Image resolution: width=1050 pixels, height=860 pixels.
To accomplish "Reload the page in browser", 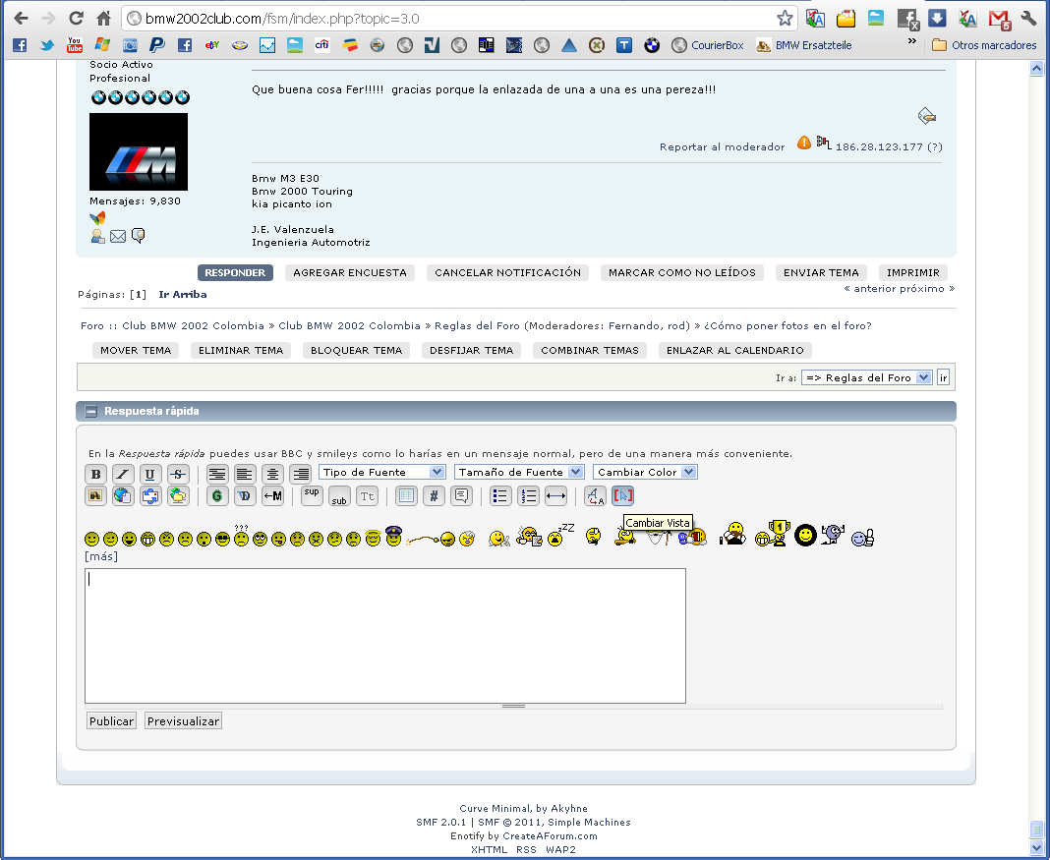I will (x=77, y=18).
